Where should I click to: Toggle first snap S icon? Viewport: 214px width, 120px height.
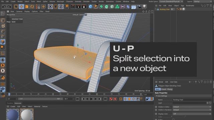[x=3, y=60]
